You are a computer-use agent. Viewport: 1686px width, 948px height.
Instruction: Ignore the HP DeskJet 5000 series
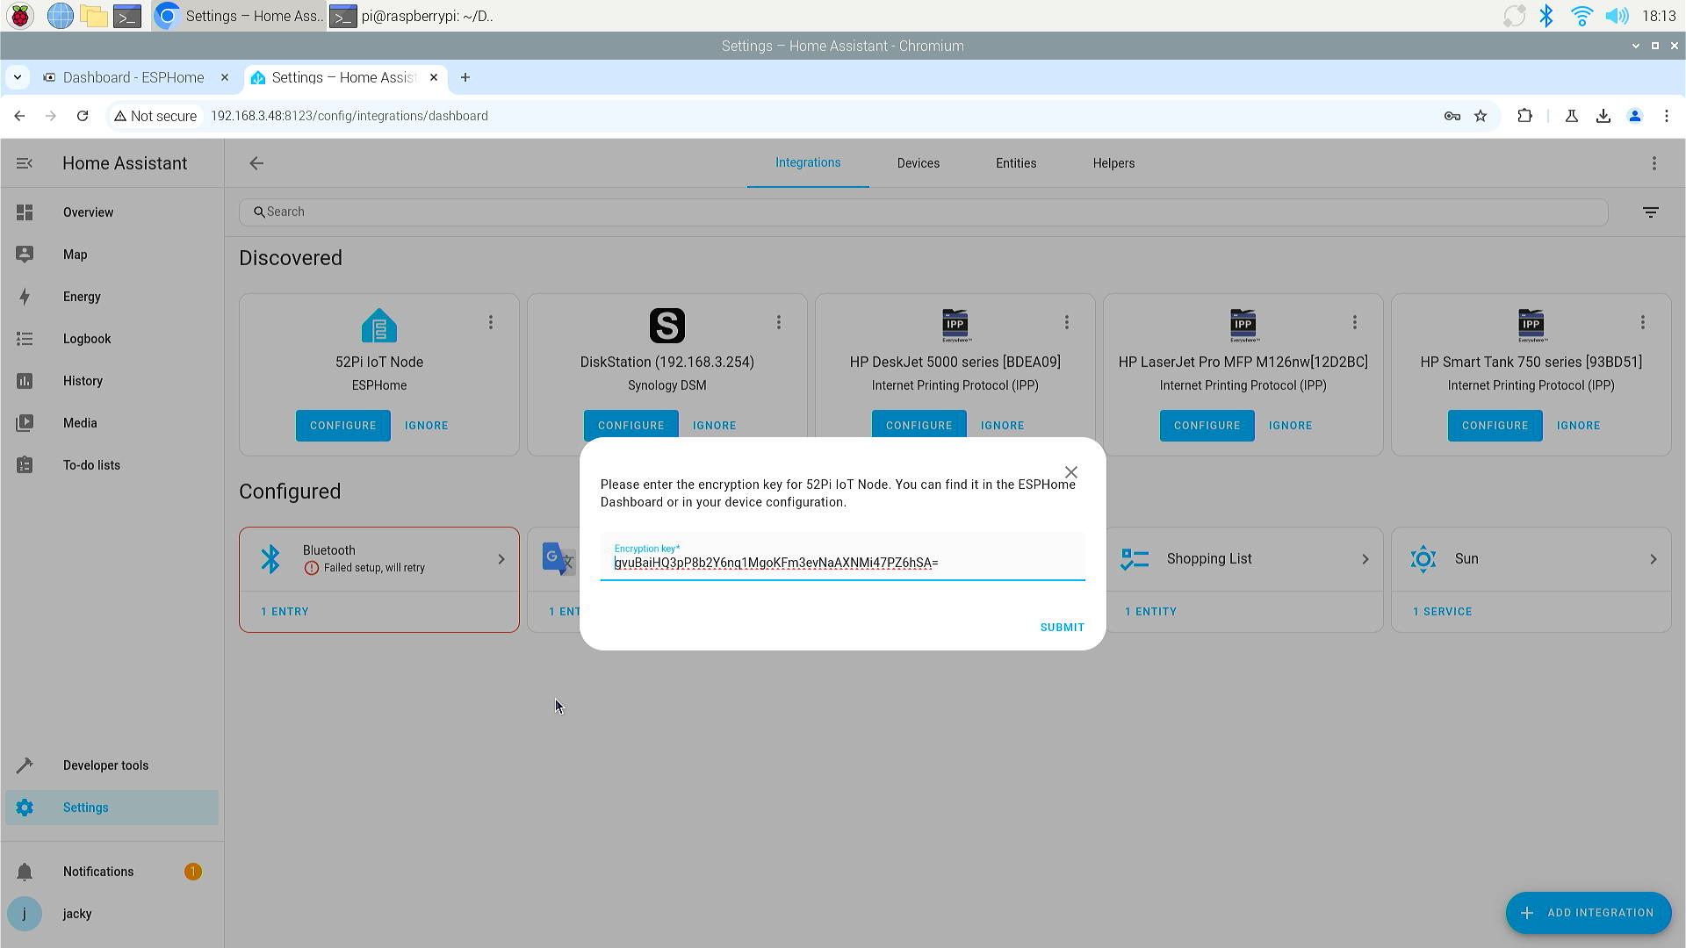coord(1003,426)
